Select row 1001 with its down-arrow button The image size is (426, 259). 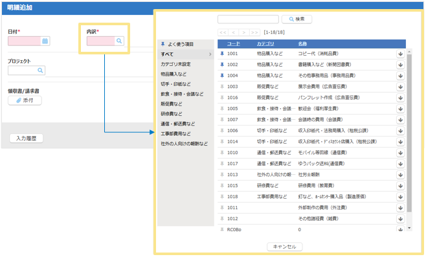click(400, 54)
